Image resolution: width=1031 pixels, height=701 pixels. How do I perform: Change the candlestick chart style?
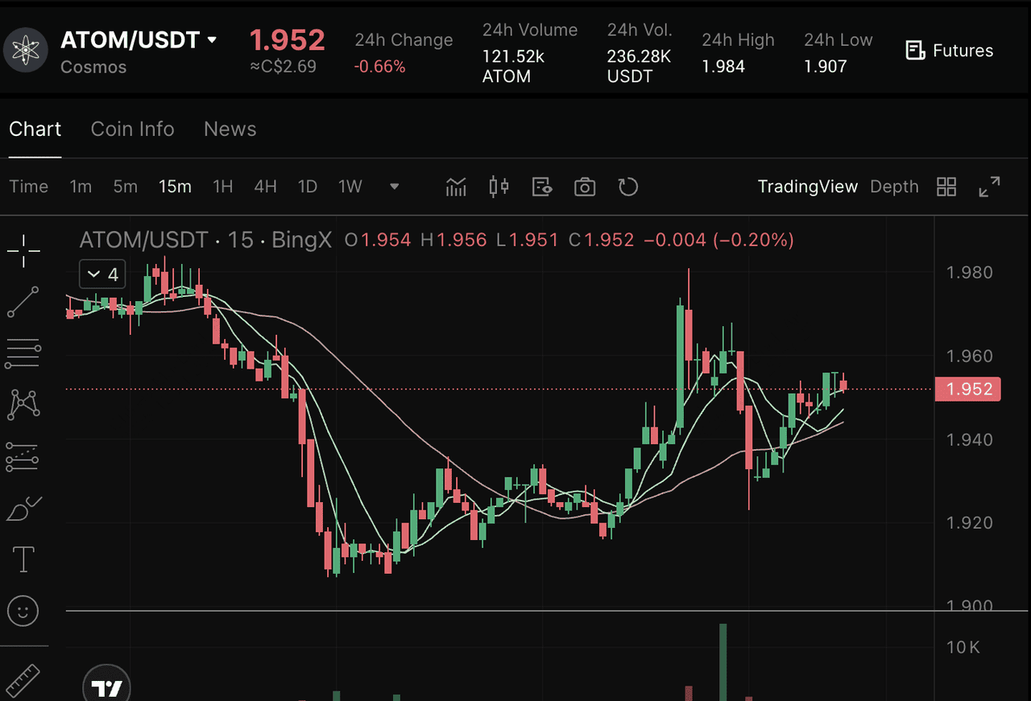point(499,187)
